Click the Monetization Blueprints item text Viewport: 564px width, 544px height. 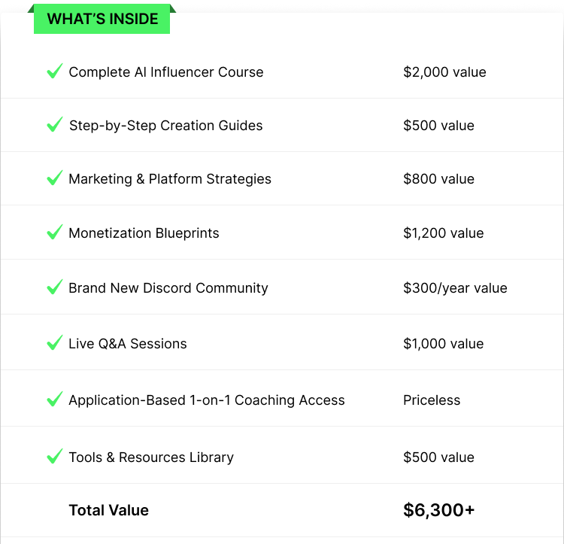[x=144, y=233]
